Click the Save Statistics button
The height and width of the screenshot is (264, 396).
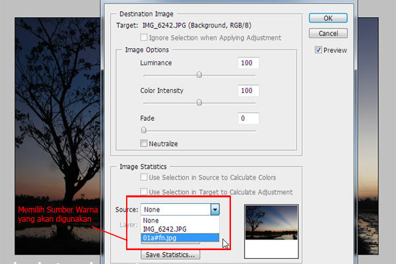(170, 255)
